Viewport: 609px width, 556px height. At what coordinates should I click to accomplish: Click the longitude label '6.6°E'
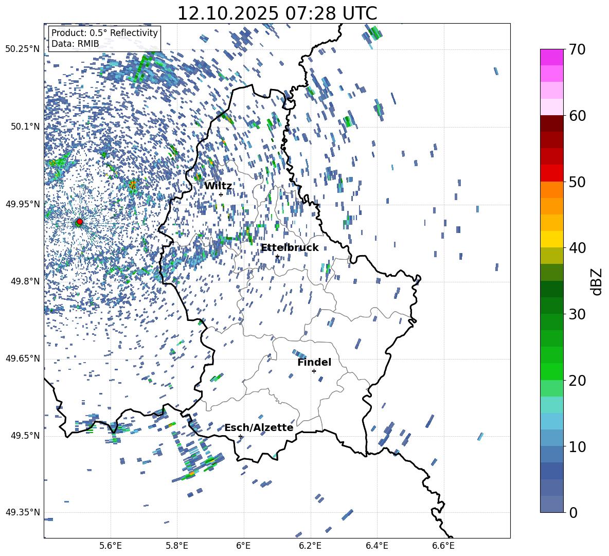tap(443, 546)
